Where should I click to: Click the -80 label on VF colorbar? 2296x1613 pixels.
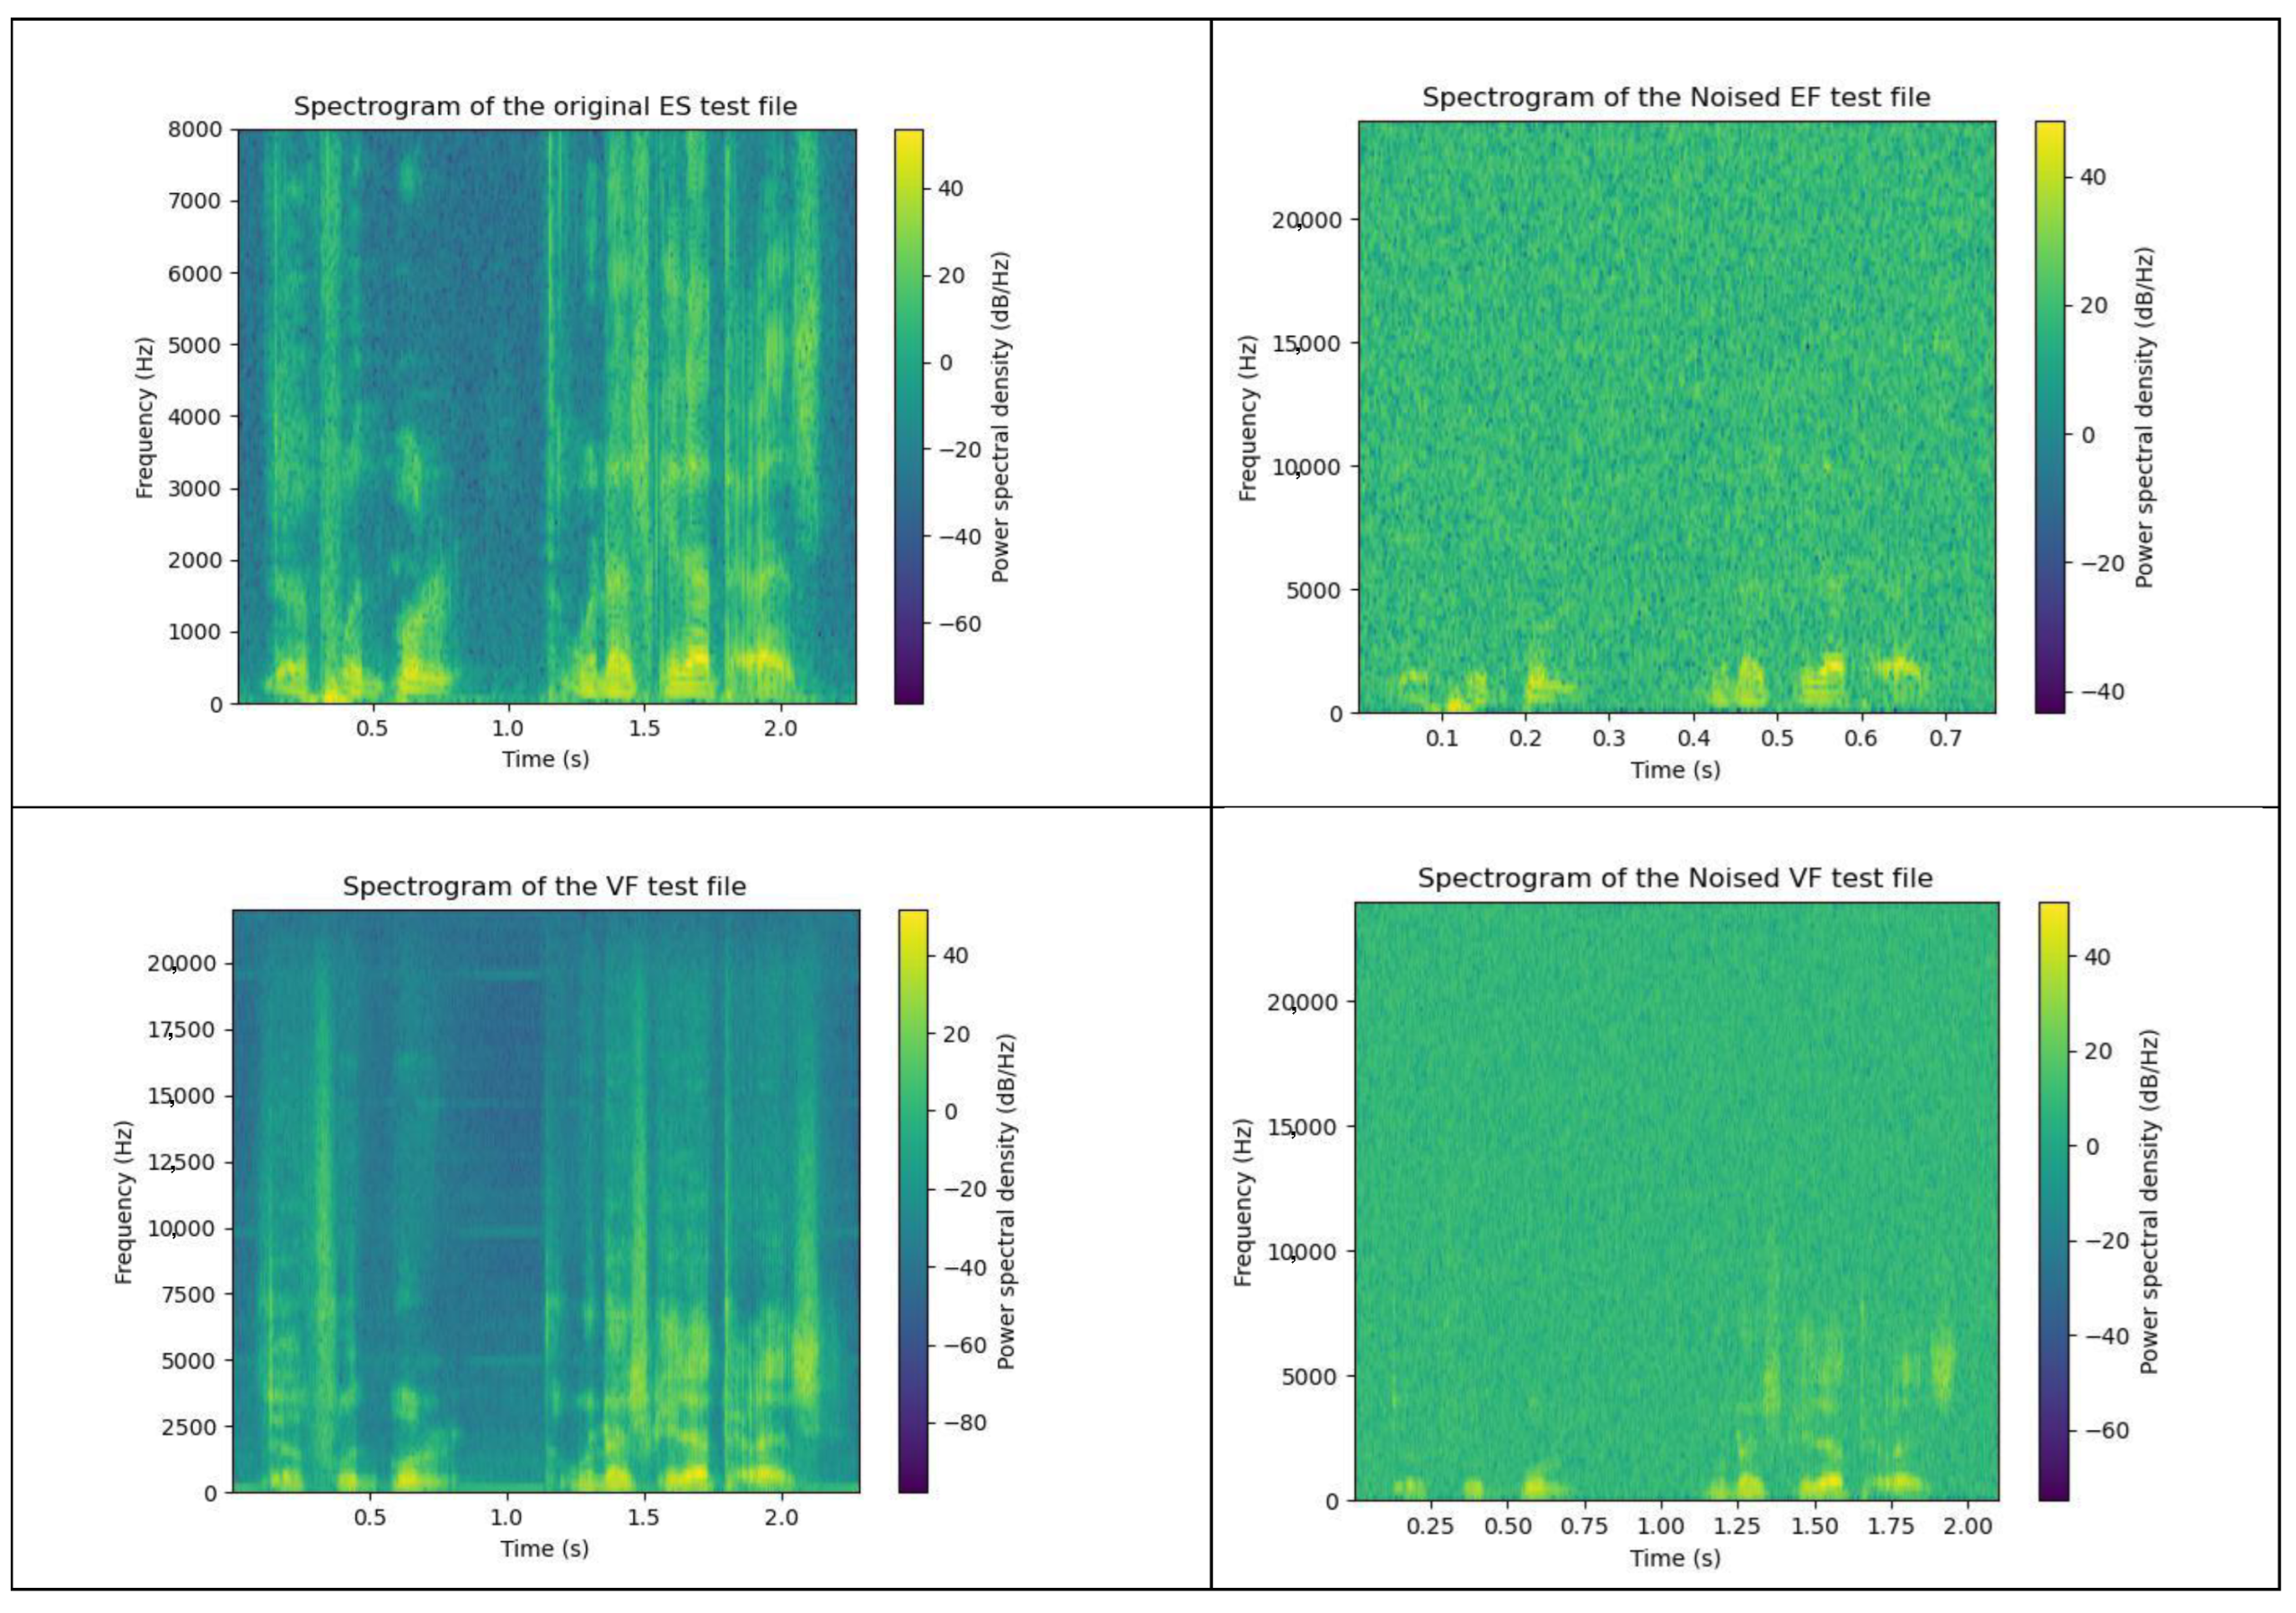pyautogui.click(x=964, y=1423)
